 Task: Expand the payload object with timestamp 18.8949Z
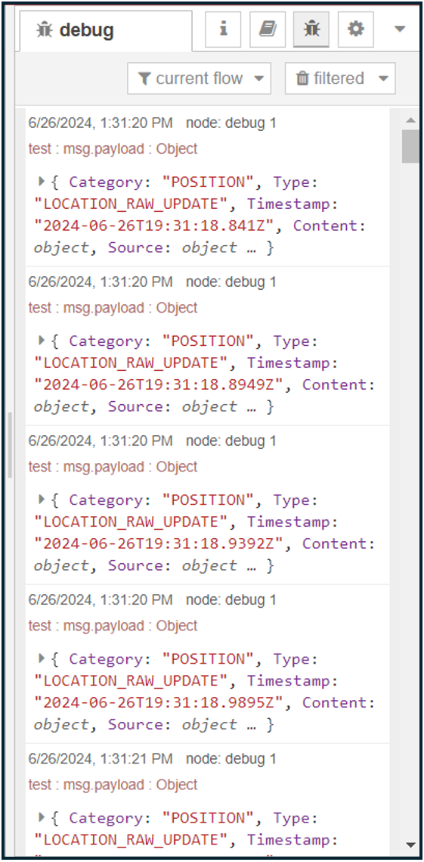(42, 341)
